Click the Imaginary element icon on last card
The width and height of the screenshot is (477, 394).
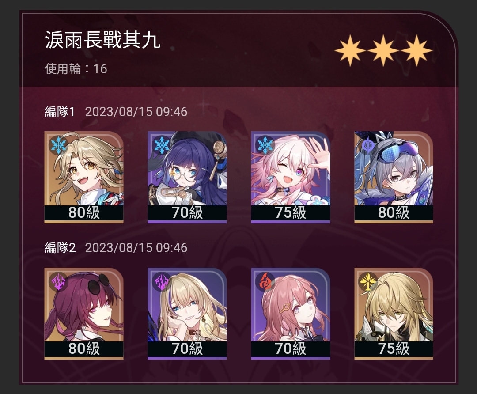point(368,281)
